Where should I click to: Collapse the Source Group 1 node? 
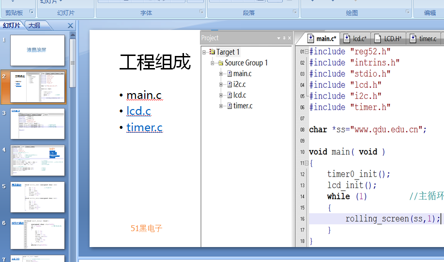point(213,63)
